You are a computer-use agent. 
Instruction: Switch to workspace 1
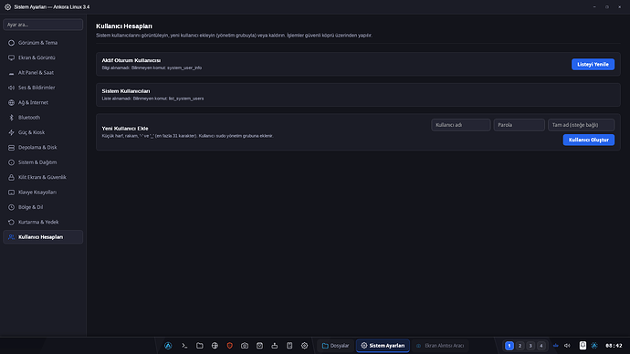coord(509,346)
